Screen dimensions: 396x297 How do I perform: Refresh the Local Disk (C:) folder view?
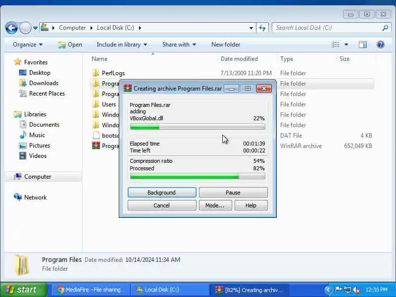tap(262, 28)
